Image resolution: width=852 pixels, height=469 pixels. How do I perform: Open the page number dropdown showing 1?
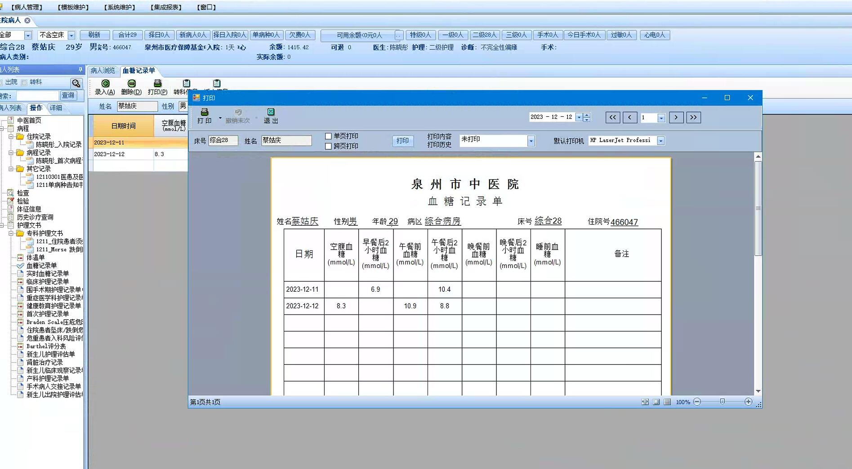click(661, 118)
